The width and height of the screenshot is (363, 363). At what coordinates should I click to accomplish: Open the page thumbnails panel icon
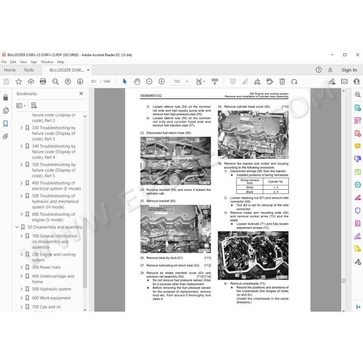6,110
